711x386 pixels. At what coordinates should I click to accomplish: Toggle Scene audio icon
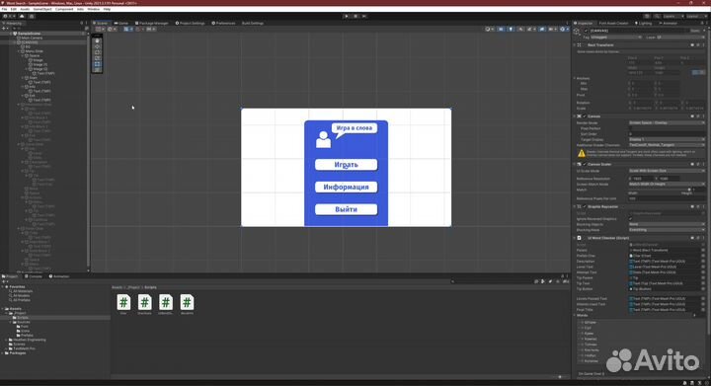(520, 29)
